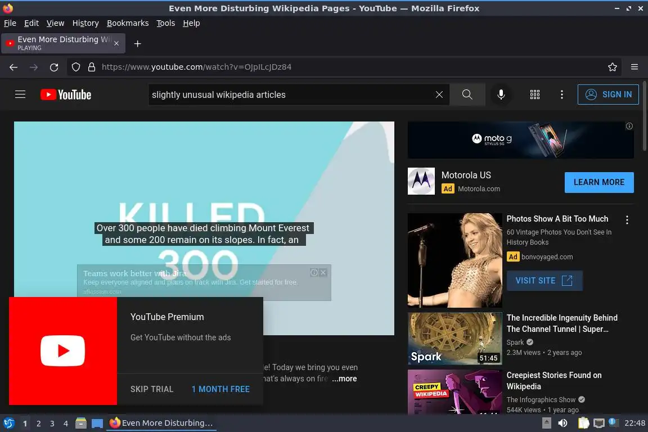
Task: Open the removable media tray icon
Action: 546,423
